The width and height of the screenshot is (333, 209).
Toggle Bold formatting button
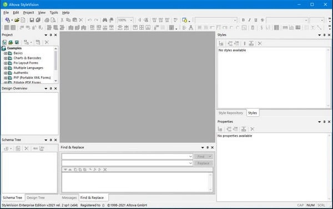(x=244, y=20)
